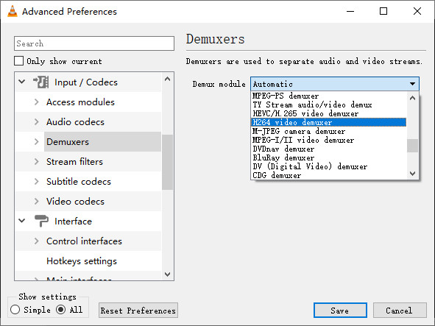Viewport: 435px width, 326px height.
Task: Click the Interface paint roller icon
Action: 41,221
